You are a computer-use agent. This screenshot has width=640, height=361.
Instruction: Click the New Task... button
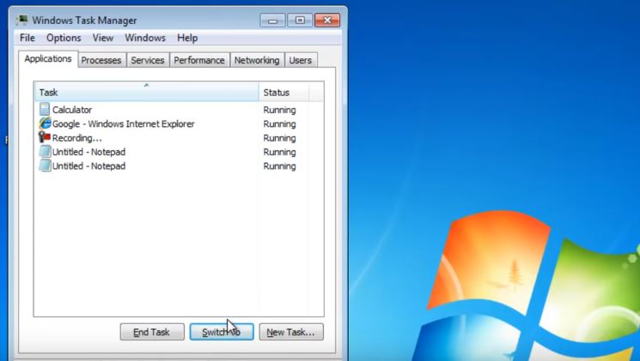click(291, 332)
